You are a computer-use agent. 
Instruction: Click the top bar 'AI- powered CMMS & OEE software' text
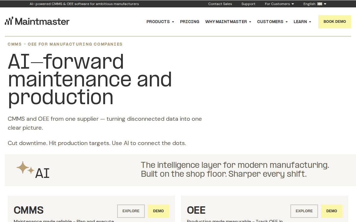tap(84, 4)
